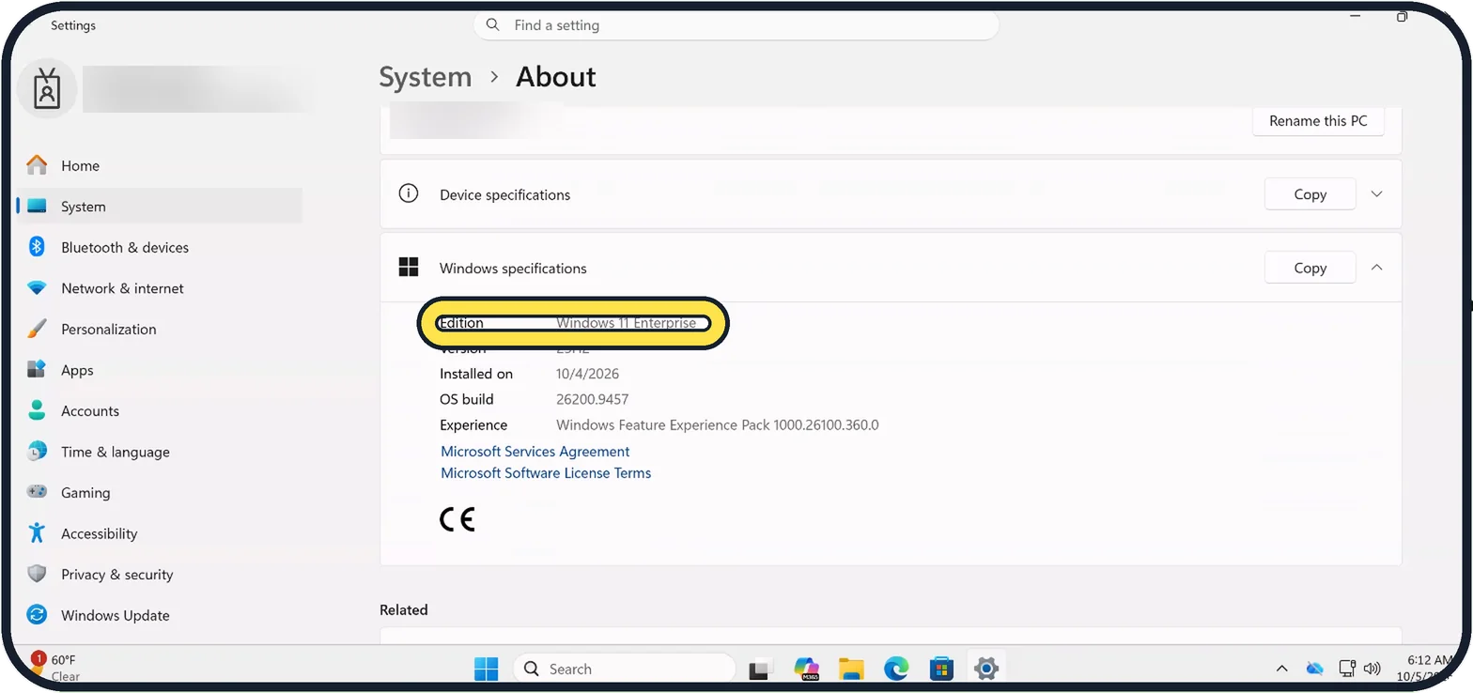
Task: Launch Microsoft 365 Copilot from taskbar
Action: 806,669
